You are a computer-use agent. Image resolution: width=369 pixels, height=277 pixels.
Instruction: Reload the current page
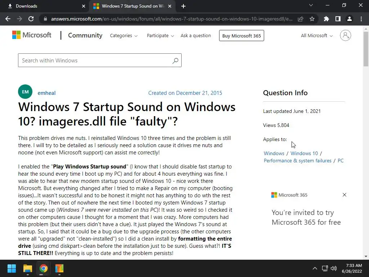pos(31,19)
